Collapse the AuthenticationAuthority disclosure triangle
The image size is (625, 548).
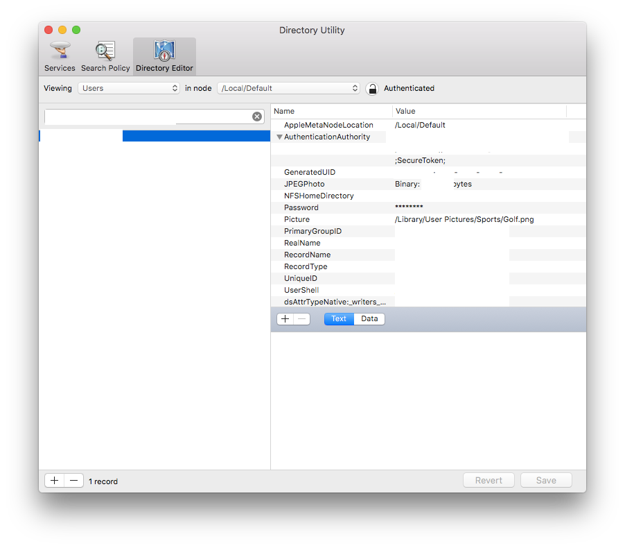[x=279, y=137]
